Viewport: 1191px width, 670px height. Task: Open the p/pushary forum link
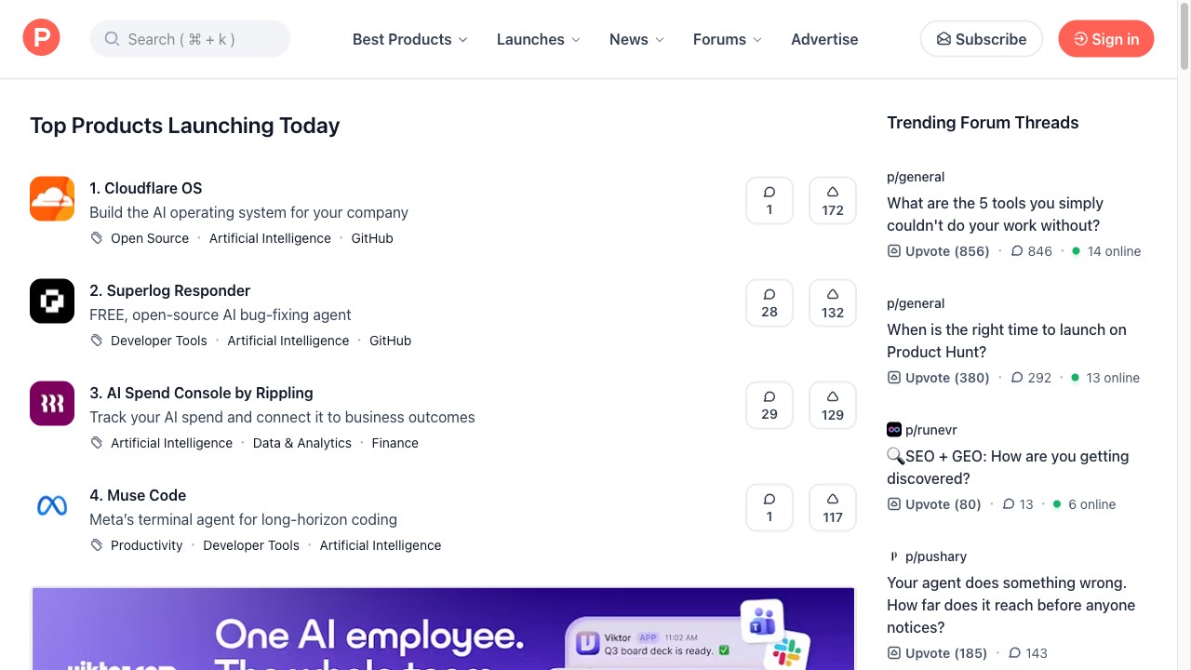(x=936, y=556)
